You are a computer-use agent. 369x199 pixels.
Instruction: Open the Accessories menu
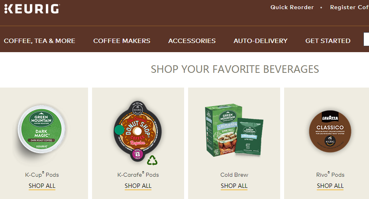pyautogui.click(x=192, y=41)
